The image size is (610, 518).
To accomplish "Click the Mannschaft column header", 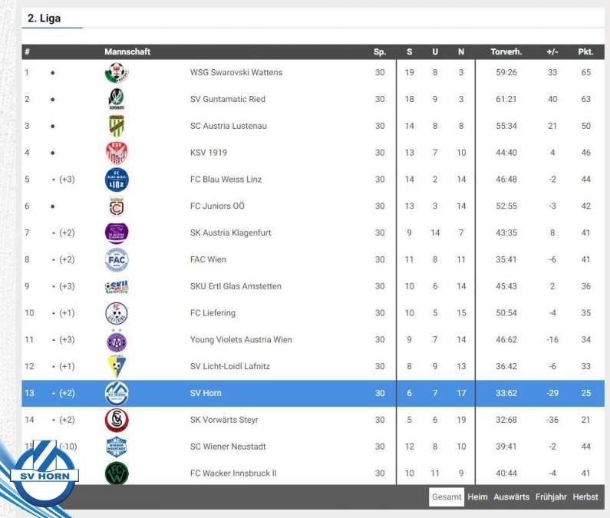I will coord(127,51).
